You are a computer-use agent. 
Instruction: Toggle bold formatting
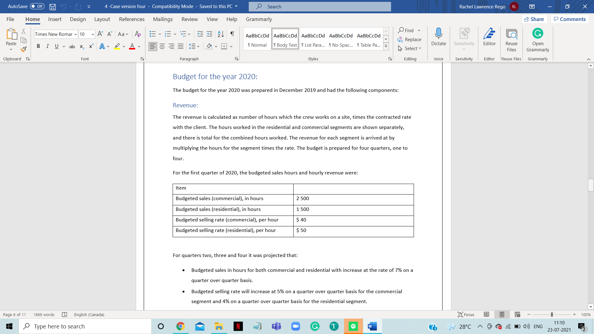38,46
